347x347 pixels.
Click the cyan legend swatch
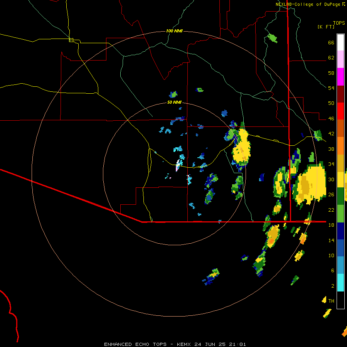[x=340, y=283]
